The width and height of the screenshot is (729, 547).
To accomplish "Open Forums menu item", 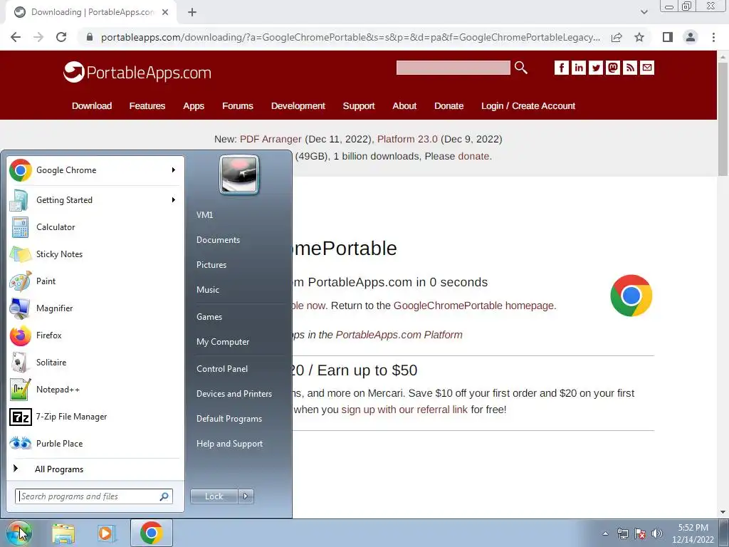I will point(238,105).
